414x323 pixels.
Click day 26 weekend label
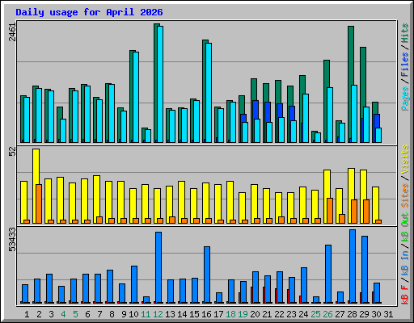[327, 314]
